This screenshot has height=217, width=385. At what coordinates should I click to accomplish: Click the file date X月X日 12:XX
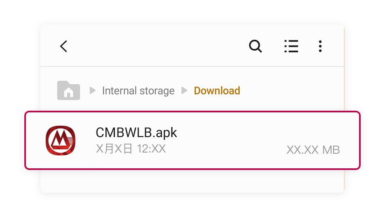click(x=131, y=149)
